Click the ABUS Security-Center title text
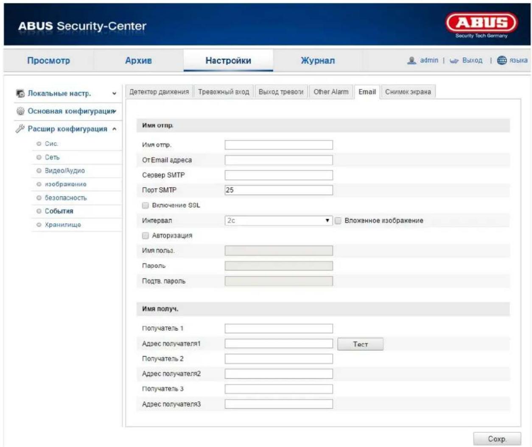 (x=82, y=26)
